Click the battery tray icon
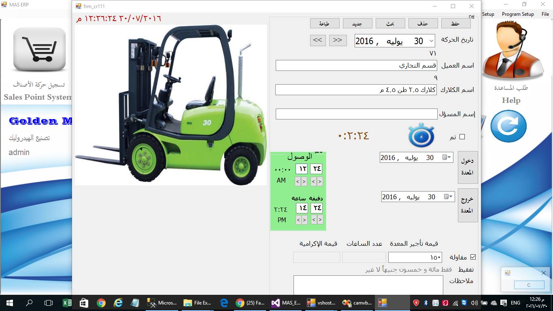This screenshot has height=311, width=553. 483,303
